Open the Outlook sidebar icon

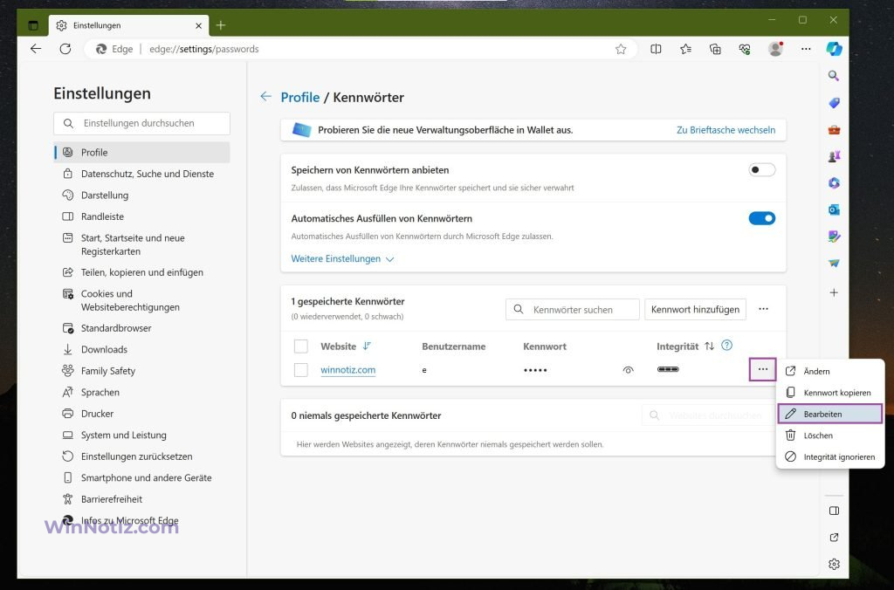[834, 209]
